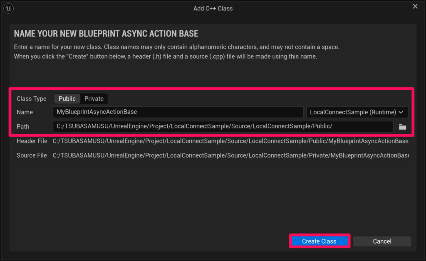Click the Source File label
This screenshot has width=426, height=261.
[32, 155]
